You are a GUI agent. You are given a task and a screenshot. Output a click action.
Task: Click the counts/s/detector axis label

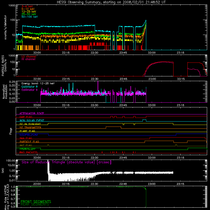(5, 27)
